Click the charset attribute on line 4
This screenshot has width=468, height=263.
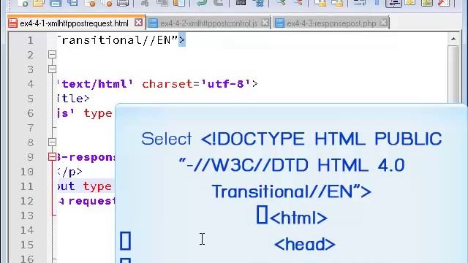(x=167, y=84)
